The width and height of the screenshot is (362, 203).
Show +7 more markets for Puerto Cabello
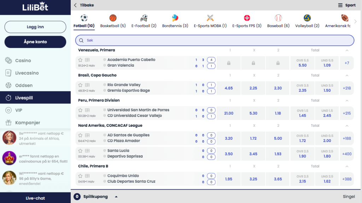pyautogui.click(x=347, y=63)
